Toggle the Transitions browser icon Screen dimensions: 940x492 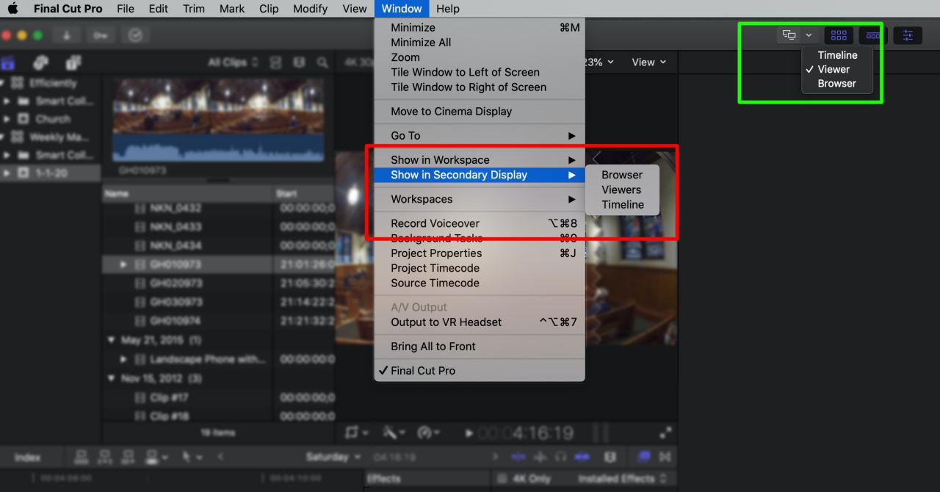coord(665,457)
